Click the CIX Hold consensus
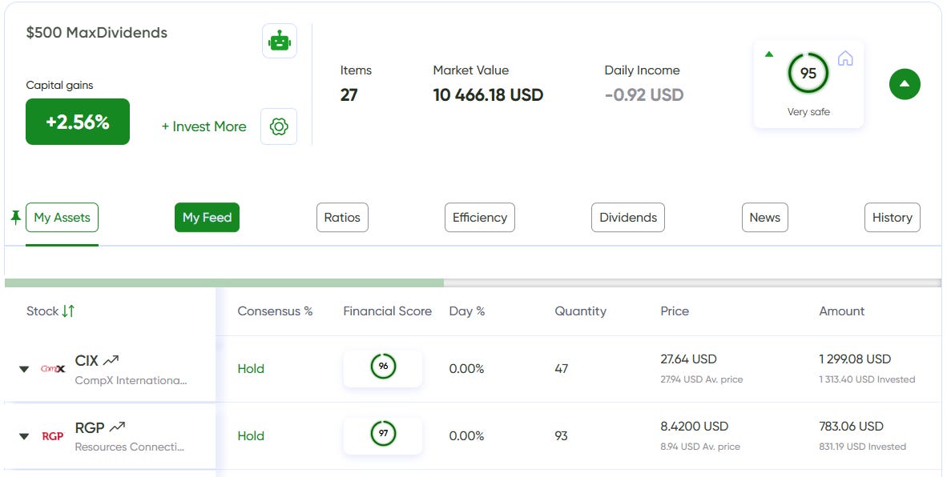This screenshot has width=947, height=477. [x=251, y=368]
